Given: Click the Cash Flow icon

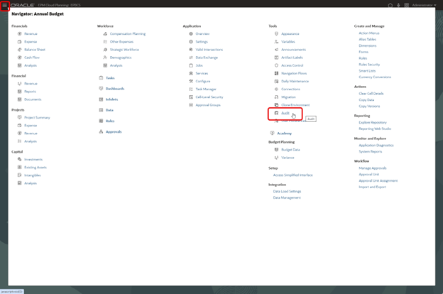Looking at the screenshot, I should (x=19, y=58).
